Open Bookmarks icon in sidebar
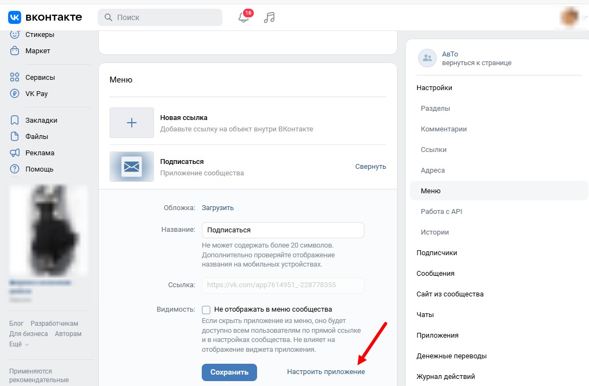The image size is (589, 386). (x=15, y=121)
